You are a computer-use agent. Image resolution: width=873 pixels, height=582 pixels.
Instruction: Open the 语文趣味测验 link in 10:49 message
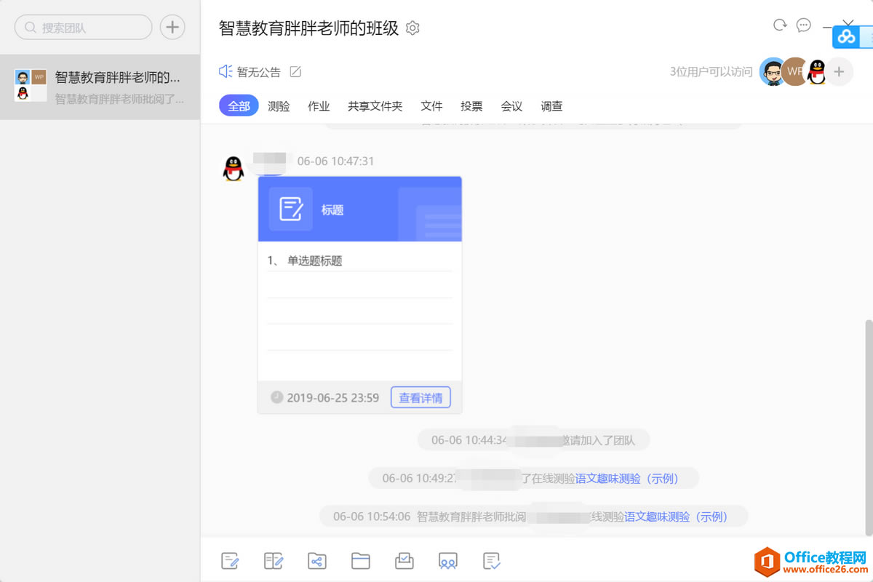(627, 479)
